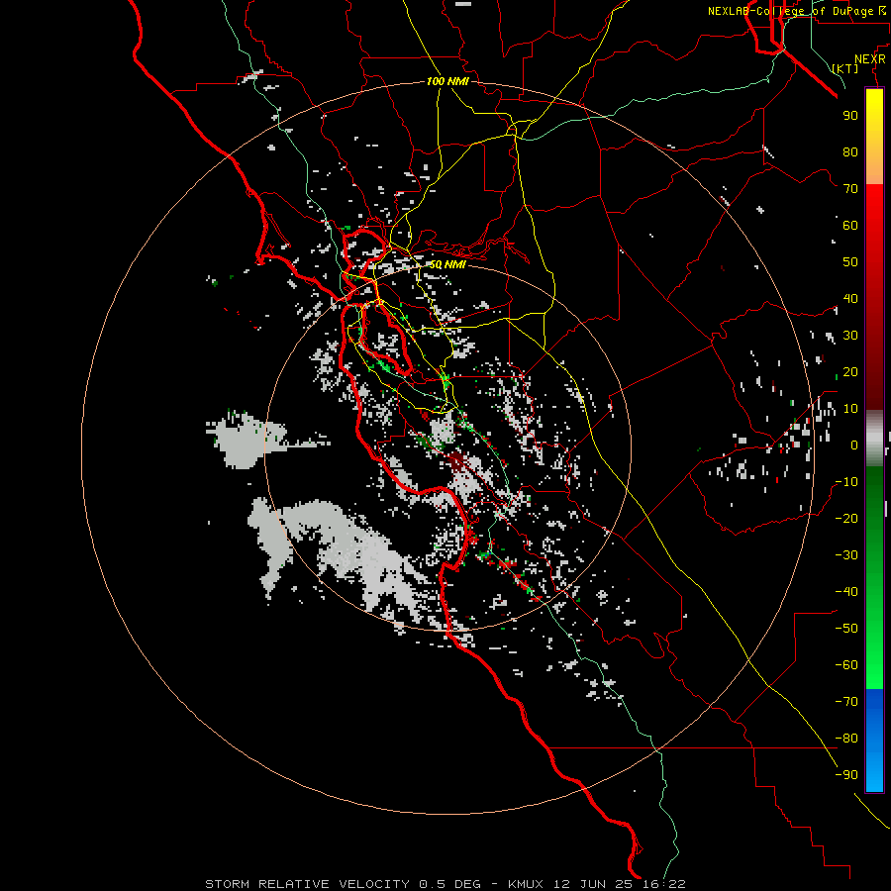Click the -80 value on velocity scale
Image resolution: width=891 pixels, height=891 pixels.
846,739
